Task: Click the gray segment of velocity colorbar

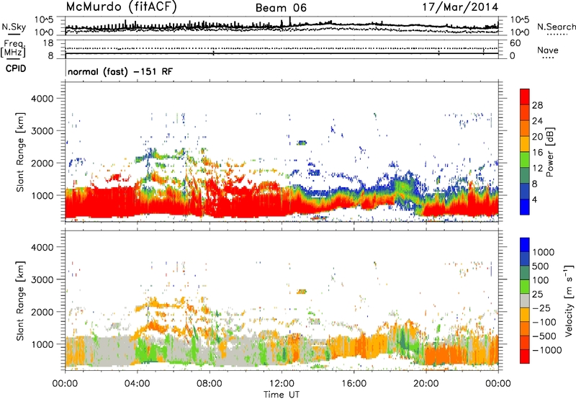Action: (x=525, y=301)
